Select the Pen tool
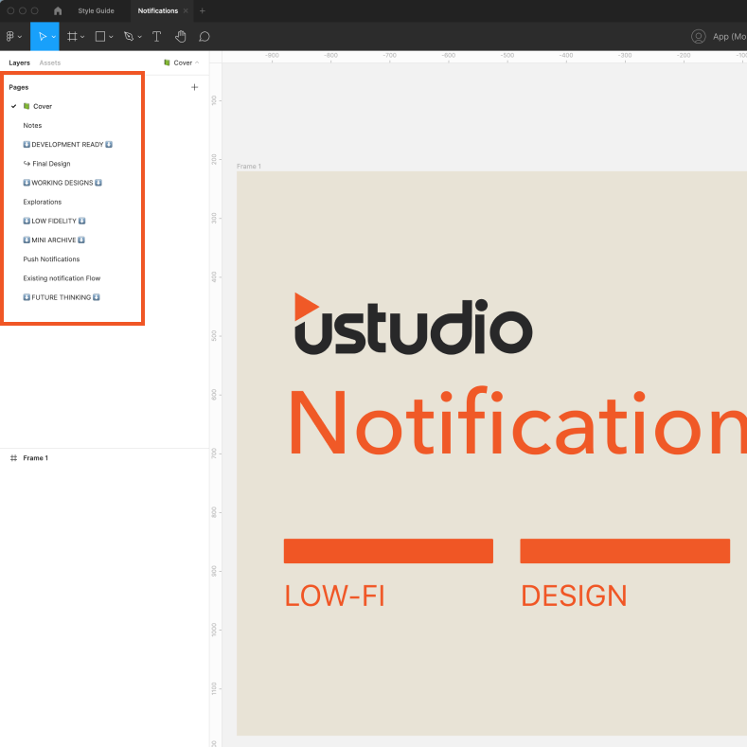 tap(129, 36)
